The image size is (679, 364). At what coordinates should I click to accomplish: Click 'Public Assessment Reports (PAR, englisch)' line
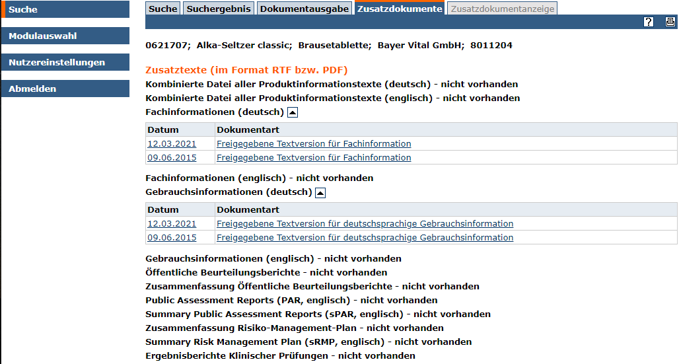click(x=291, y=301)
